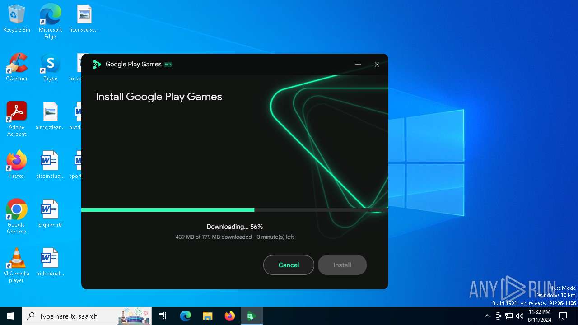The width and height of the screenshot is (578, 325).
Task: Select the almostlear image file icon
Action: coord(50,116)
